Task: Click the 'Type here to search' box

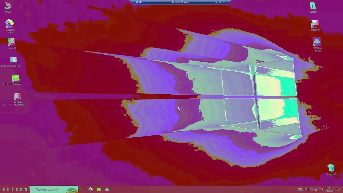Action: pyautogui.click(x=54, y=190)
